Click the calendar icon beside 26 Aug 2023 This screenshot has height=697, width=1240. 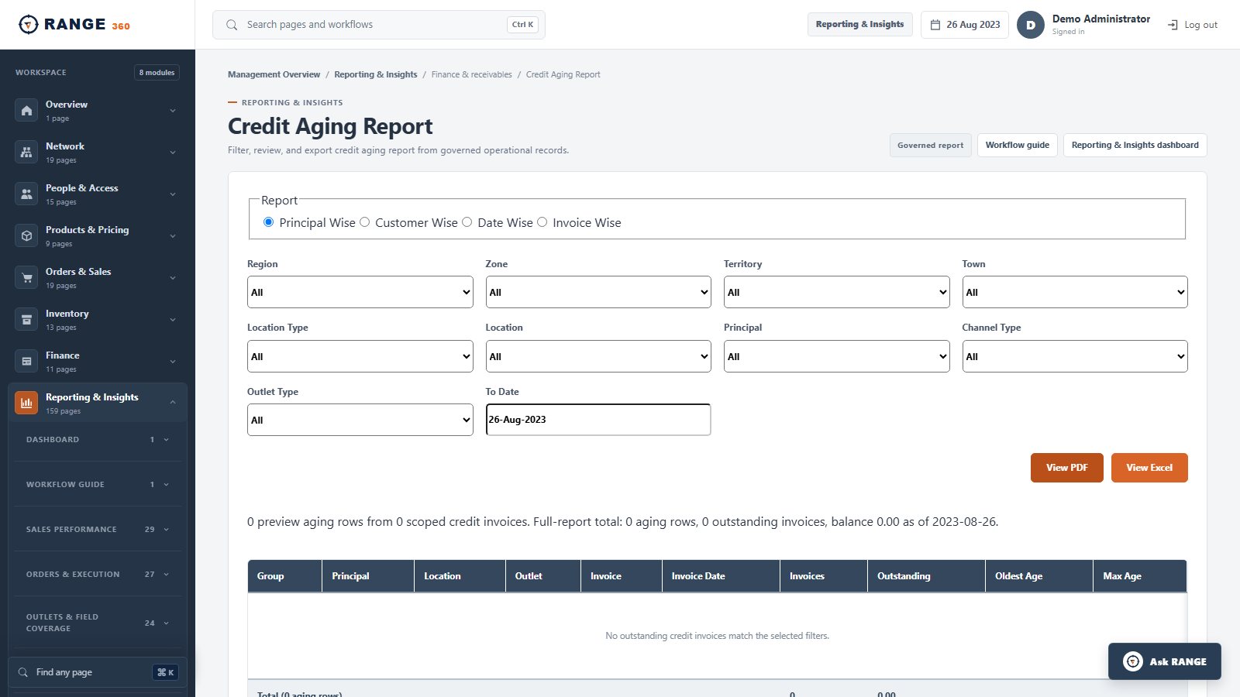point(935,25)
